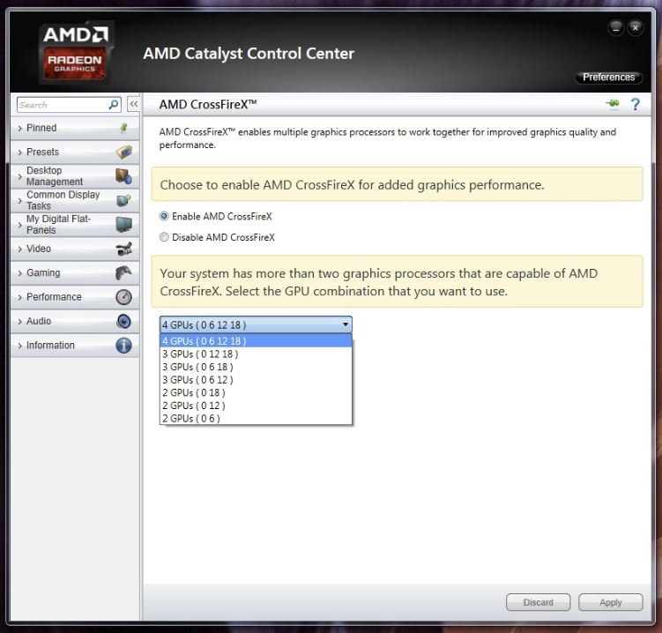Click the Audio speaker icon
This screenshot has height=633, width=662.
click(123, 321)
